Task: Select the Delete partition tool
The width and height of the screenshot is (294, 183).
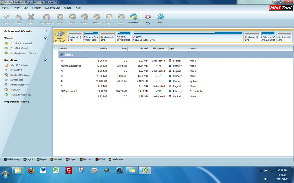Action: (84, 19)
